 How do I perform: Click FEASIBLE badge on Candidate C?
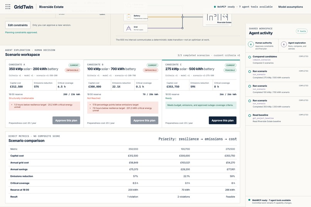point(230,70)
